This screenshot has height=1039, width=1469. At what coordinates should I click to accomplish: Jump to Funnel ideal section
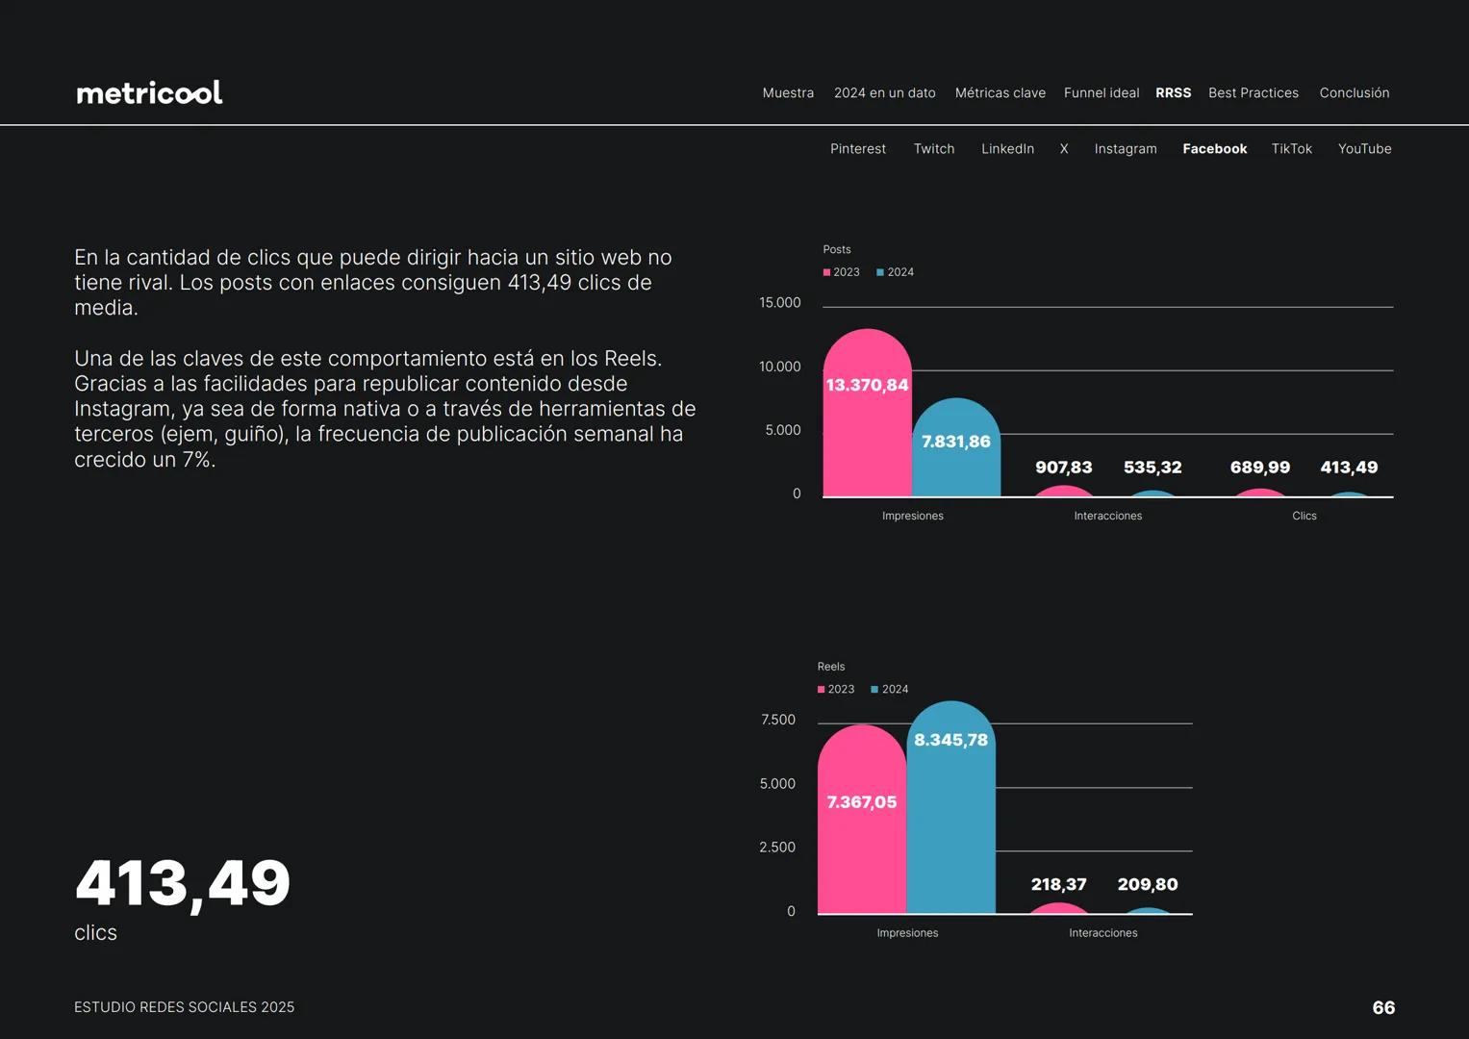(x=1101, y=93)
